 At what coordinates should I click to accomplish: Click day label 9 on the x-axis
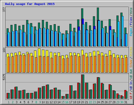40,102
